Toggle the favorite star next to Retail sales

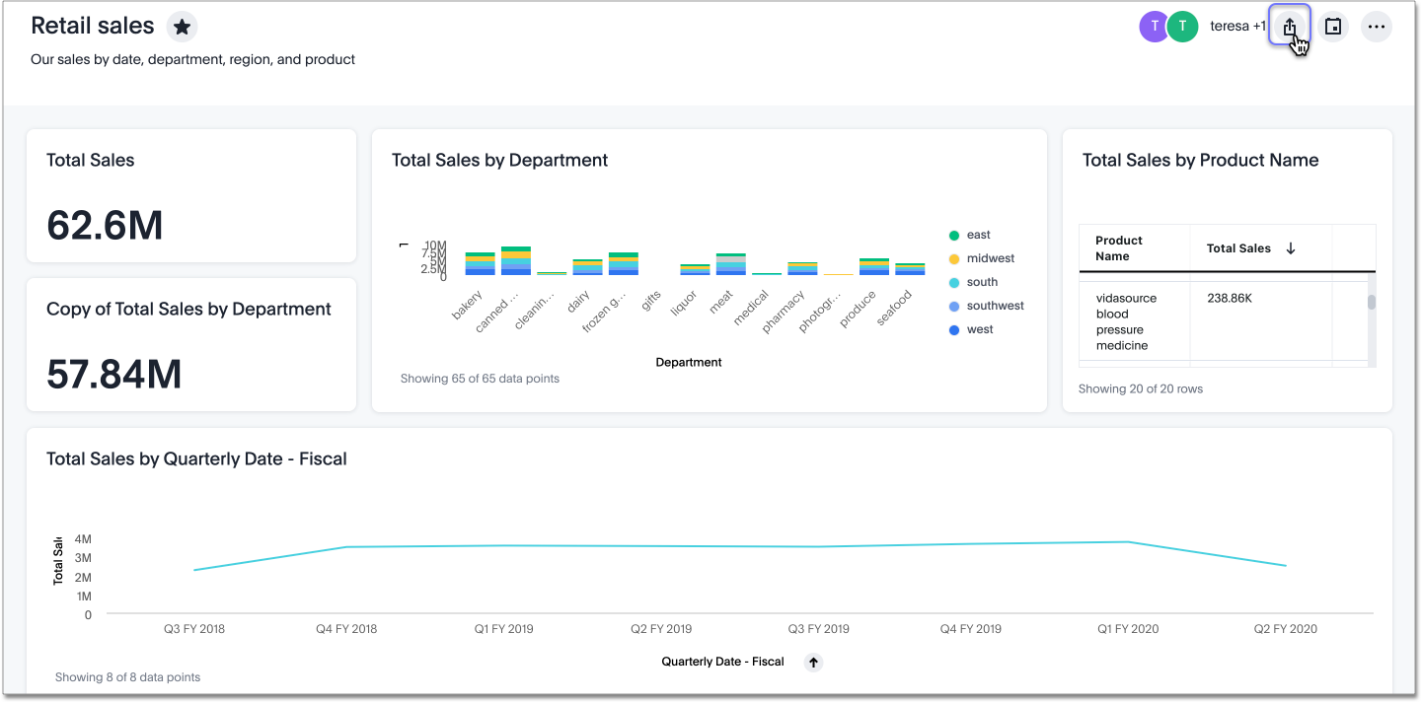pos(182,27)
